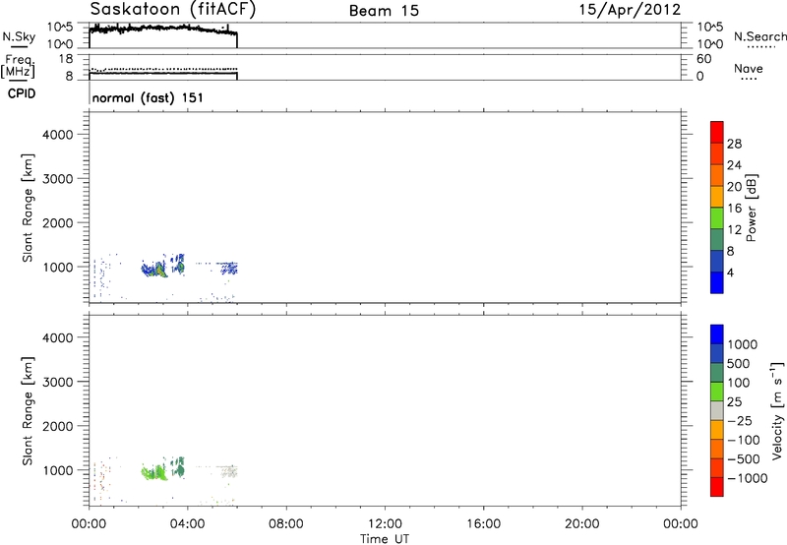
Task: Click the '20:00' time tick label
Action: pyautogui.click(x=582, y=524)
